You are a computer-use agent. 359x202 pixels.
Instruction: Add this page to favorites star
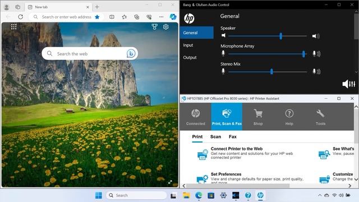pyautogui.click(x=97, y=17)
